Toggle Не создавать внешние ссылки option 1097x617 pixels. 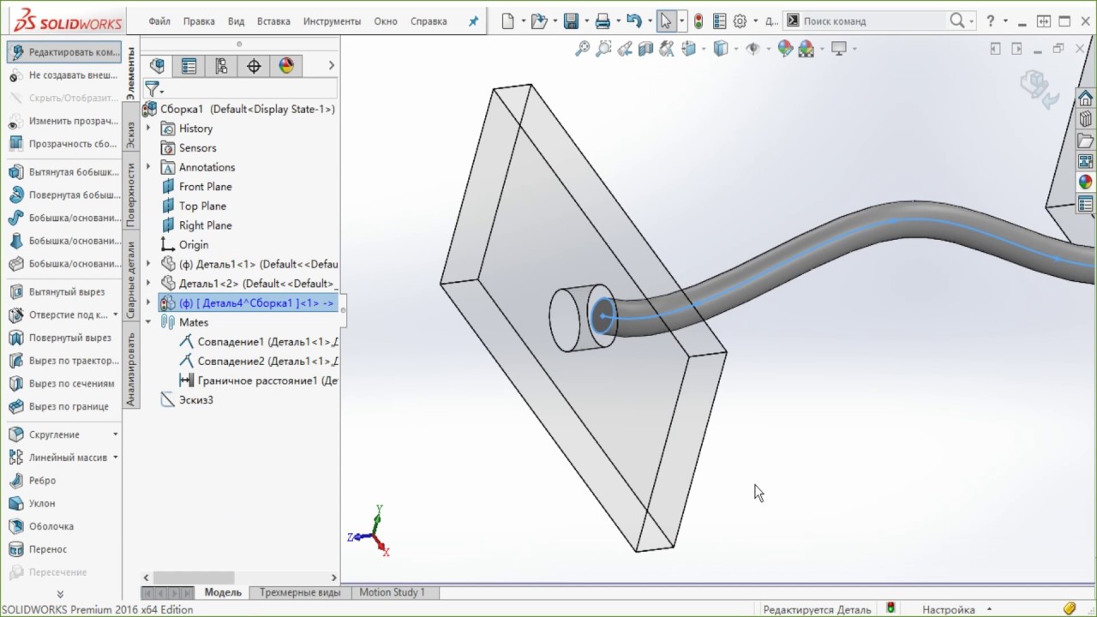pos(63,75)
